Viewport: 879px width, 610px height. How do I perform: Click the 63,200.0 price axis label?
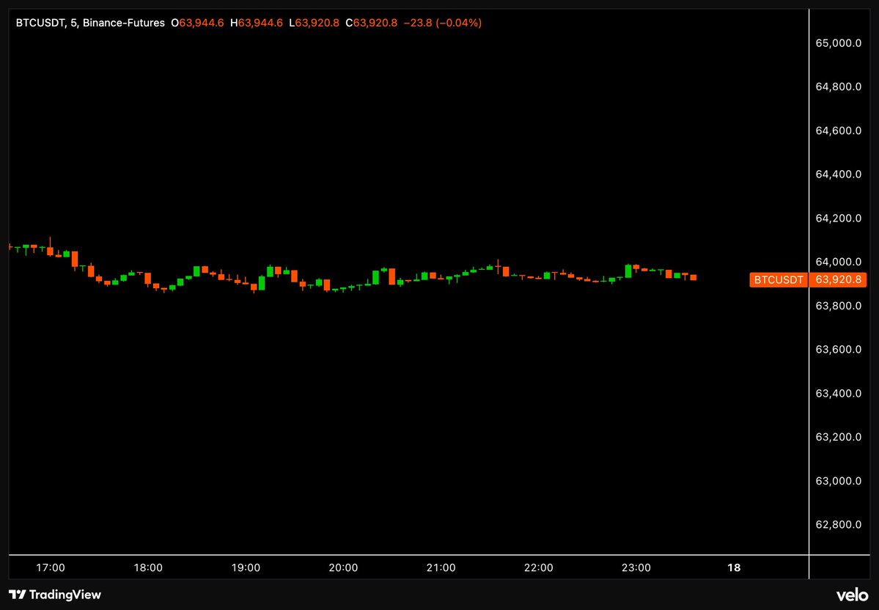[838, 437]
